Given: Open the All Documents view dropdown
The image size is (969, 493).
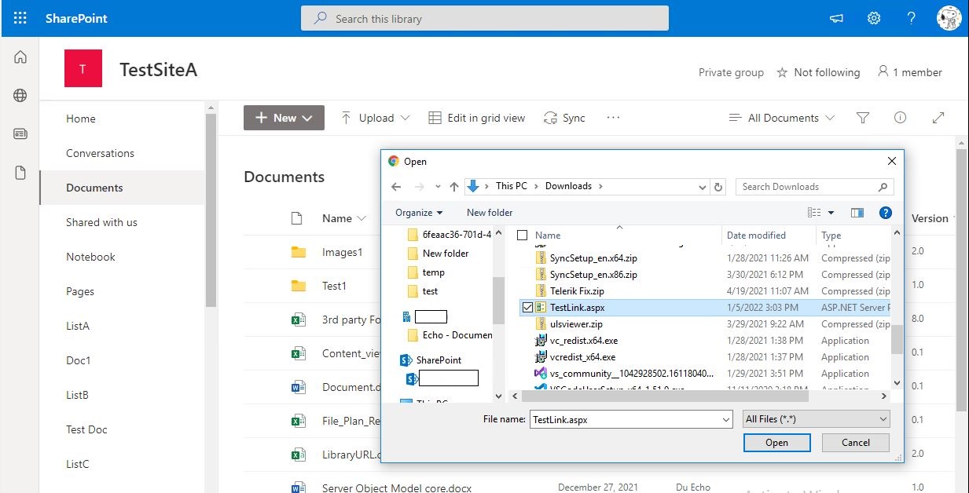Looking at the screenshot, I should 782,118.
